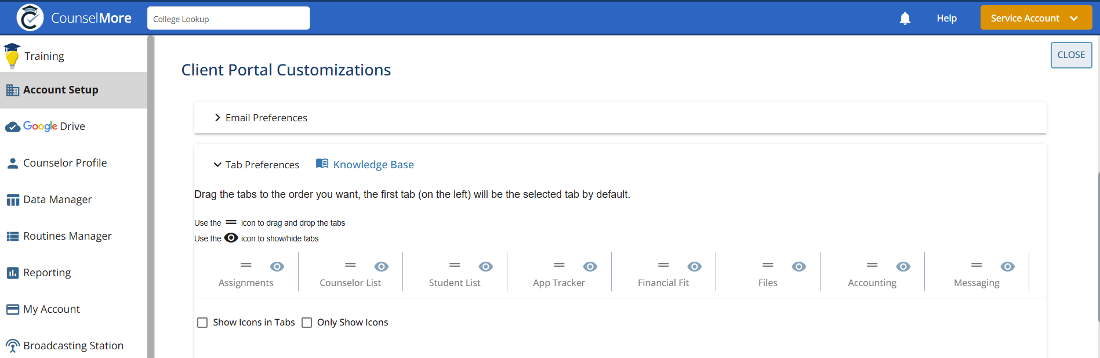Toggle visibility of Files tab
This screenshot has width=1100, height=358.
coord(799,266)
